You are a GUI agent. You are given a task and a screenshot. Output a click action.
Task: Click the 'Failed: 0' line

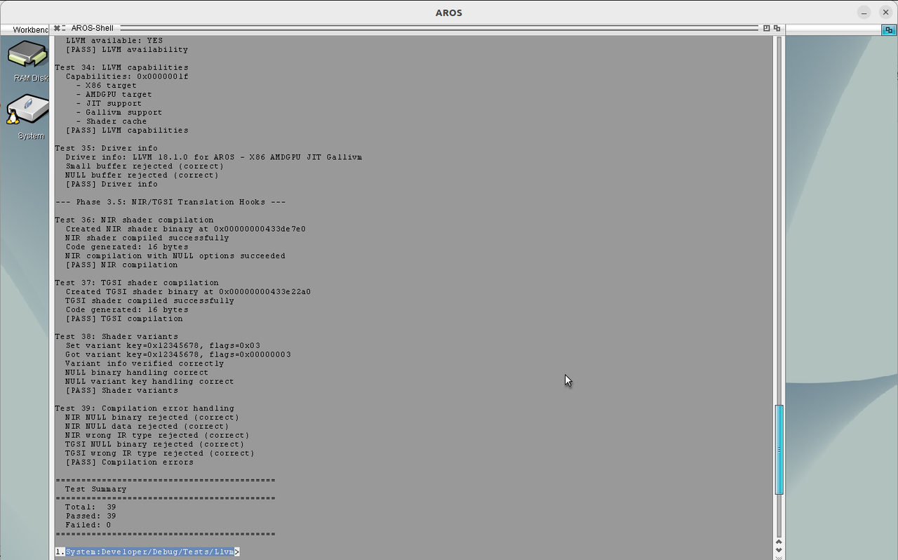pyautogui.click(x=88, y=525)
